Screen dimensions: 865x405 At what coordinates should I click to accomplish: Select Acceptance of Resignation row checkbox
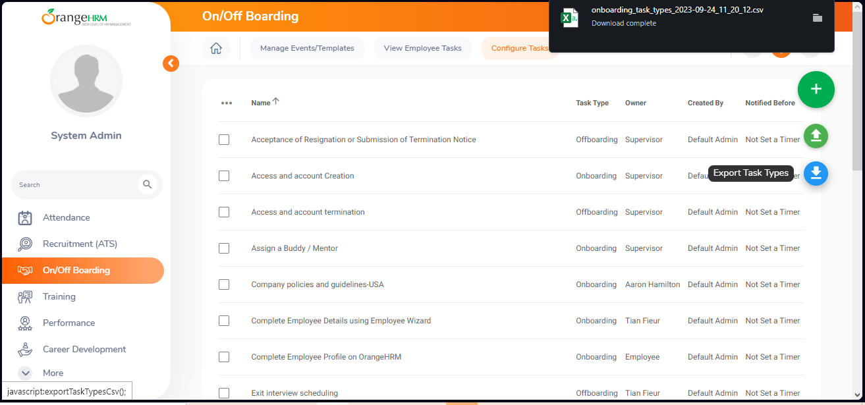[x=224, y=140]
